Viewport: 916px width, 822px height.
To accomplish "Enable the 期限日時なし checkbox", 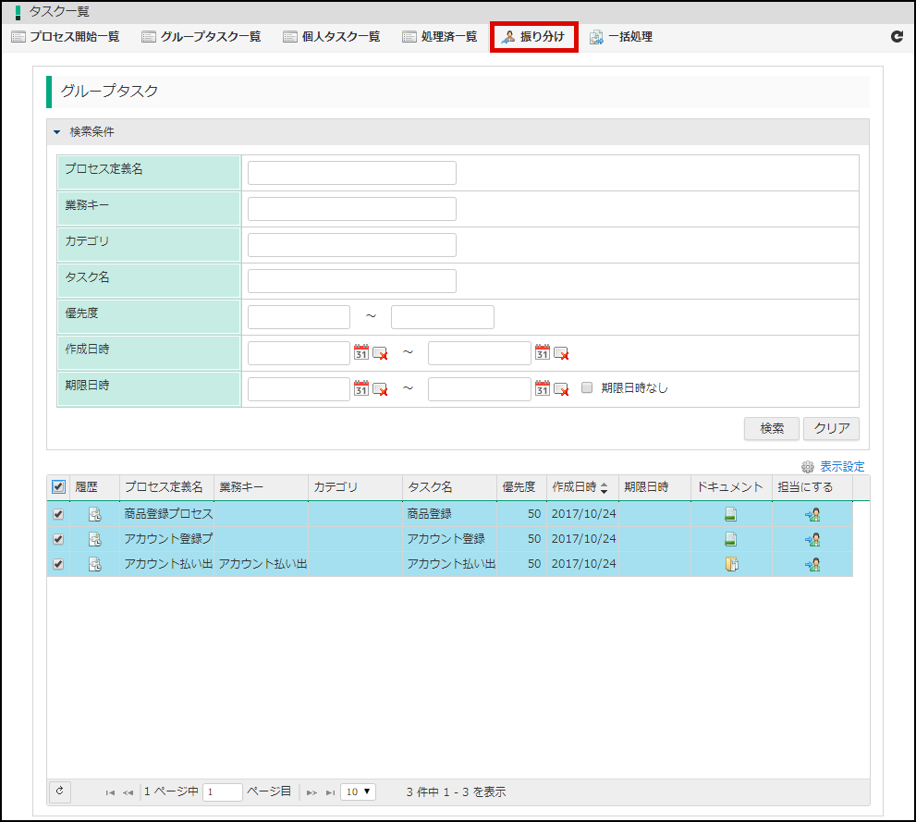I will (x=587, y=388).
